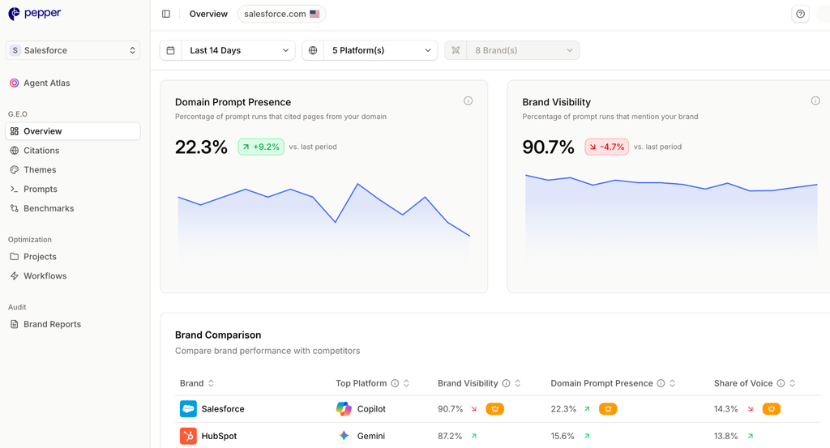Click the 22.3% headline value
Image resolution: width=830 pixels, height=448 pixels.
point(201,147)
